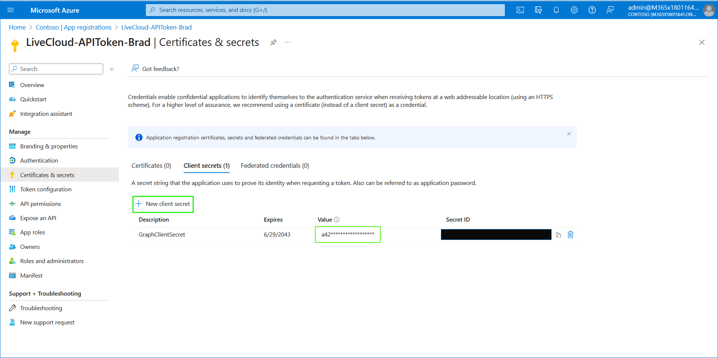The image size is (718, 358).
Task: Open the Contoso | App registrations breadcrumb
Action: pos(73,27)
